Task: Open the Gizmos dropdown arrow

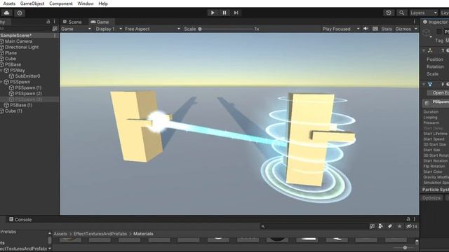Action: point(416,29)
